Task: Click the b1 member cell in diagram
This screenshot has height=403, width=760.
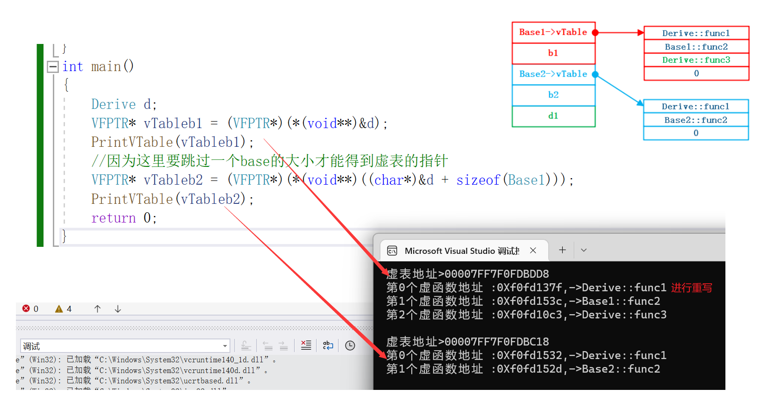Action: tap(553, 53)
